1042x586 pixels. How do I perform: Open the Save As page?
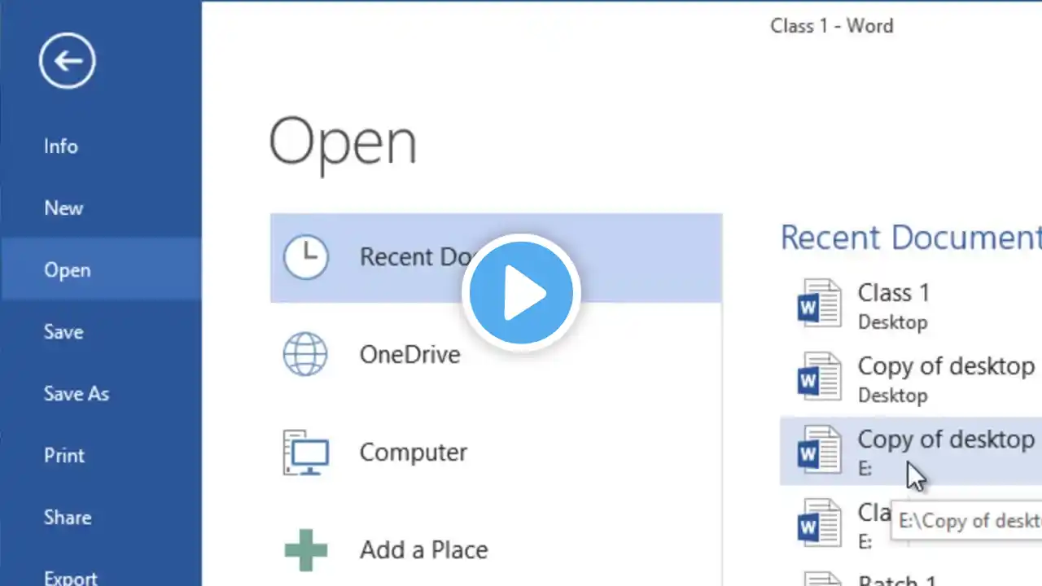pyautogui.click(x=77, y=394)
